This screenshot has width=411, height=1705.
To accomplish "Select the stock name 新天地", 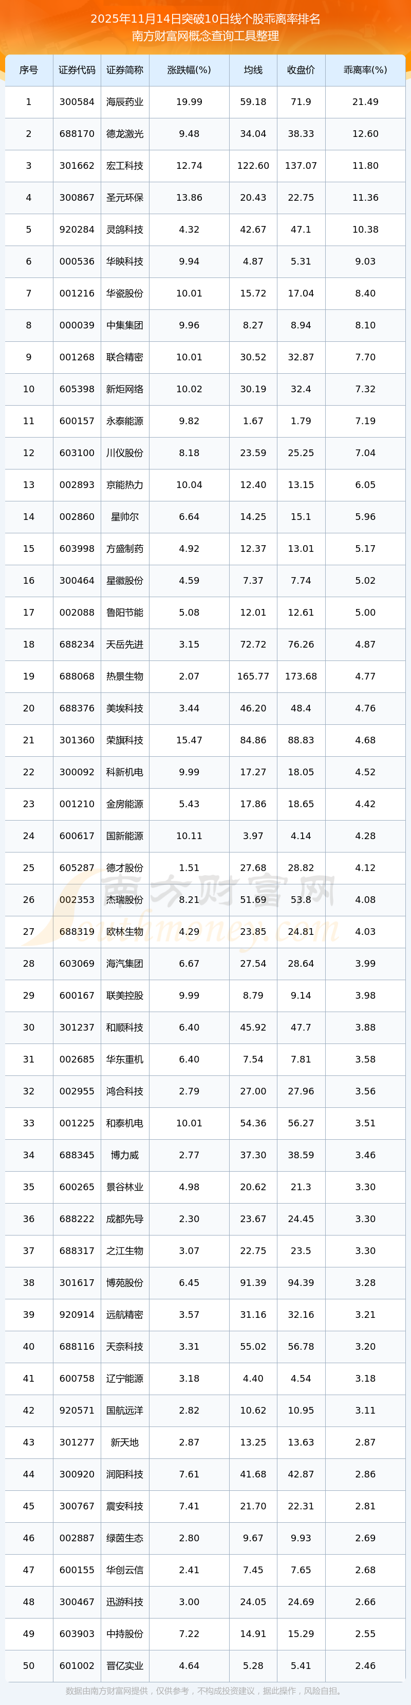I will click(125, 1442).
